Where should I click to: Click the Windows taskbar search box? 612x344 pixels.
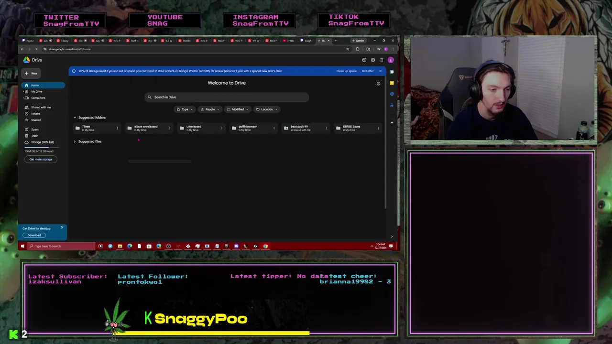click(61, 246)
